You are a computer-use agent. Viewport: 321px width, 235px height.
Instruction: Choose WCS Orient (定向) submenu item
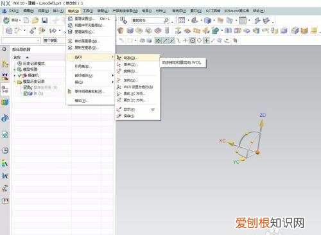(138, 80)
